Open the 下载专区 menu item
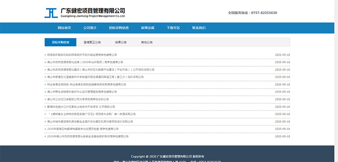 click(x=173, y=28)
